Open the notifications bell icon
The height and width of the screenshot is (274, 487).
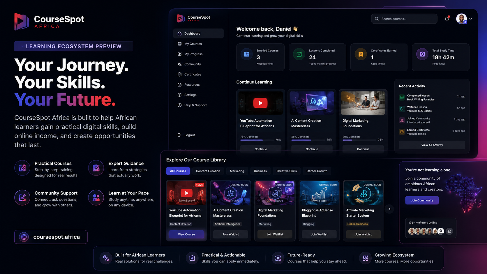tap(447, 19)
